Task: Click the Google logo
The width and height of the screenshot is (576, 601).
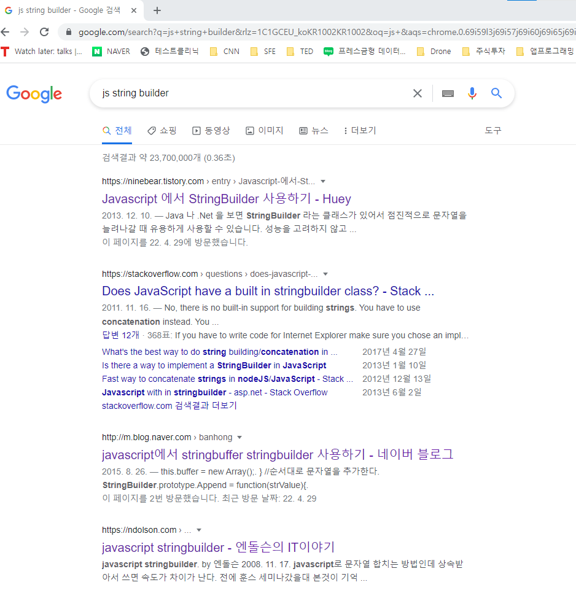Action: pyautogui.click(x=34, y=93)
